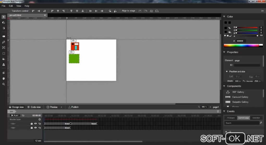266x145 pixels.
Task: Collapse the Events panel
Action: click(224, 111)
